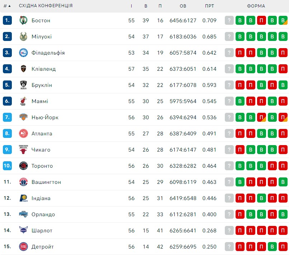This screenshot has width=289, height=255.
Task: Click the Detroit Pistons logo
Action: pyautogui.click(x=23, y=246)
